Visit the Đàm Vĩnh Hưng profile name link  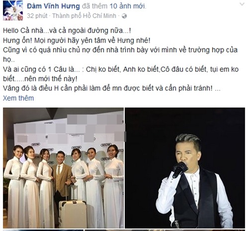(x=53, y=6)
